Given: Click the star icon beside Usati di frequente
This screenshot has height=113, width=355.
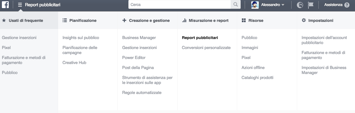Looking at the screenshot, I should click(4, 20).
